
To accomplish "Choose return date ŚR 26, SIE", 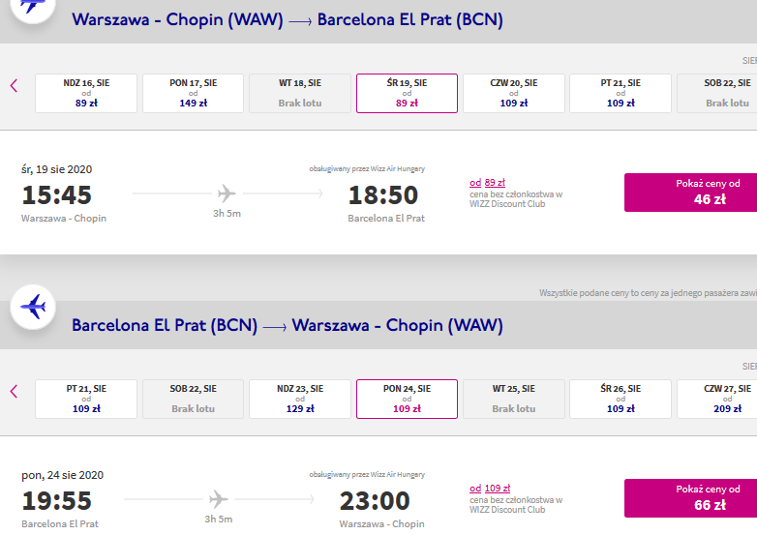I will (x=621, y=399).
